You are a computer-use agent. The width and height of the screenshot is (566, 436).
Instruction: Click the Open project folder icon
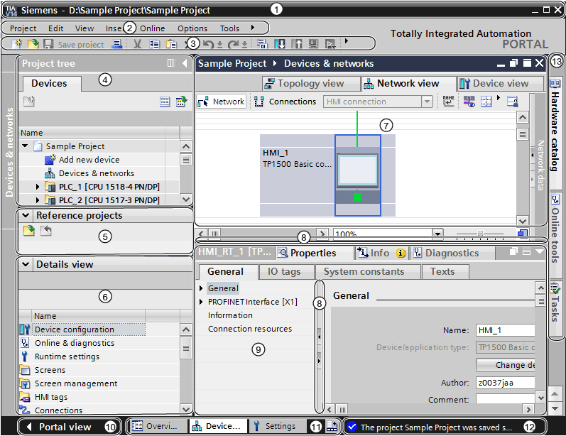tap(33, 44)
